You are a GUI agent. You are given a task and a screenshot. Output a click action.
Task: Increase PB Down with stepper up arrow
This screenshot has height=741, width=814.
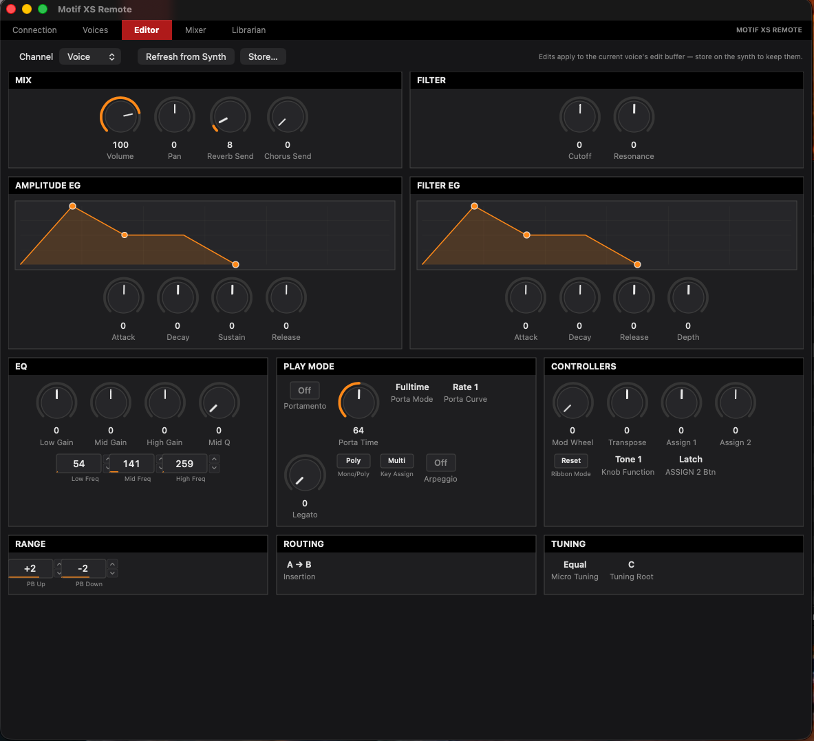coord(112,564)
